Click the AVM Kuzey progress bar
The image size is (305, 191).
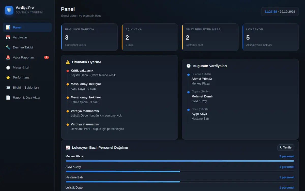tap(180, 171)
